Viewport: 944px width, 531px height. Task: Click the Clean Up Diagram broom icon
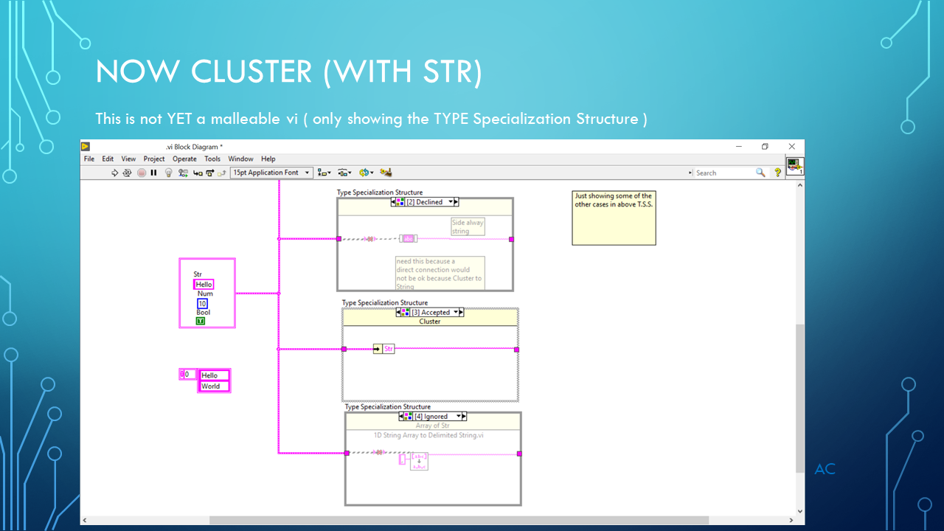point(386,173)
